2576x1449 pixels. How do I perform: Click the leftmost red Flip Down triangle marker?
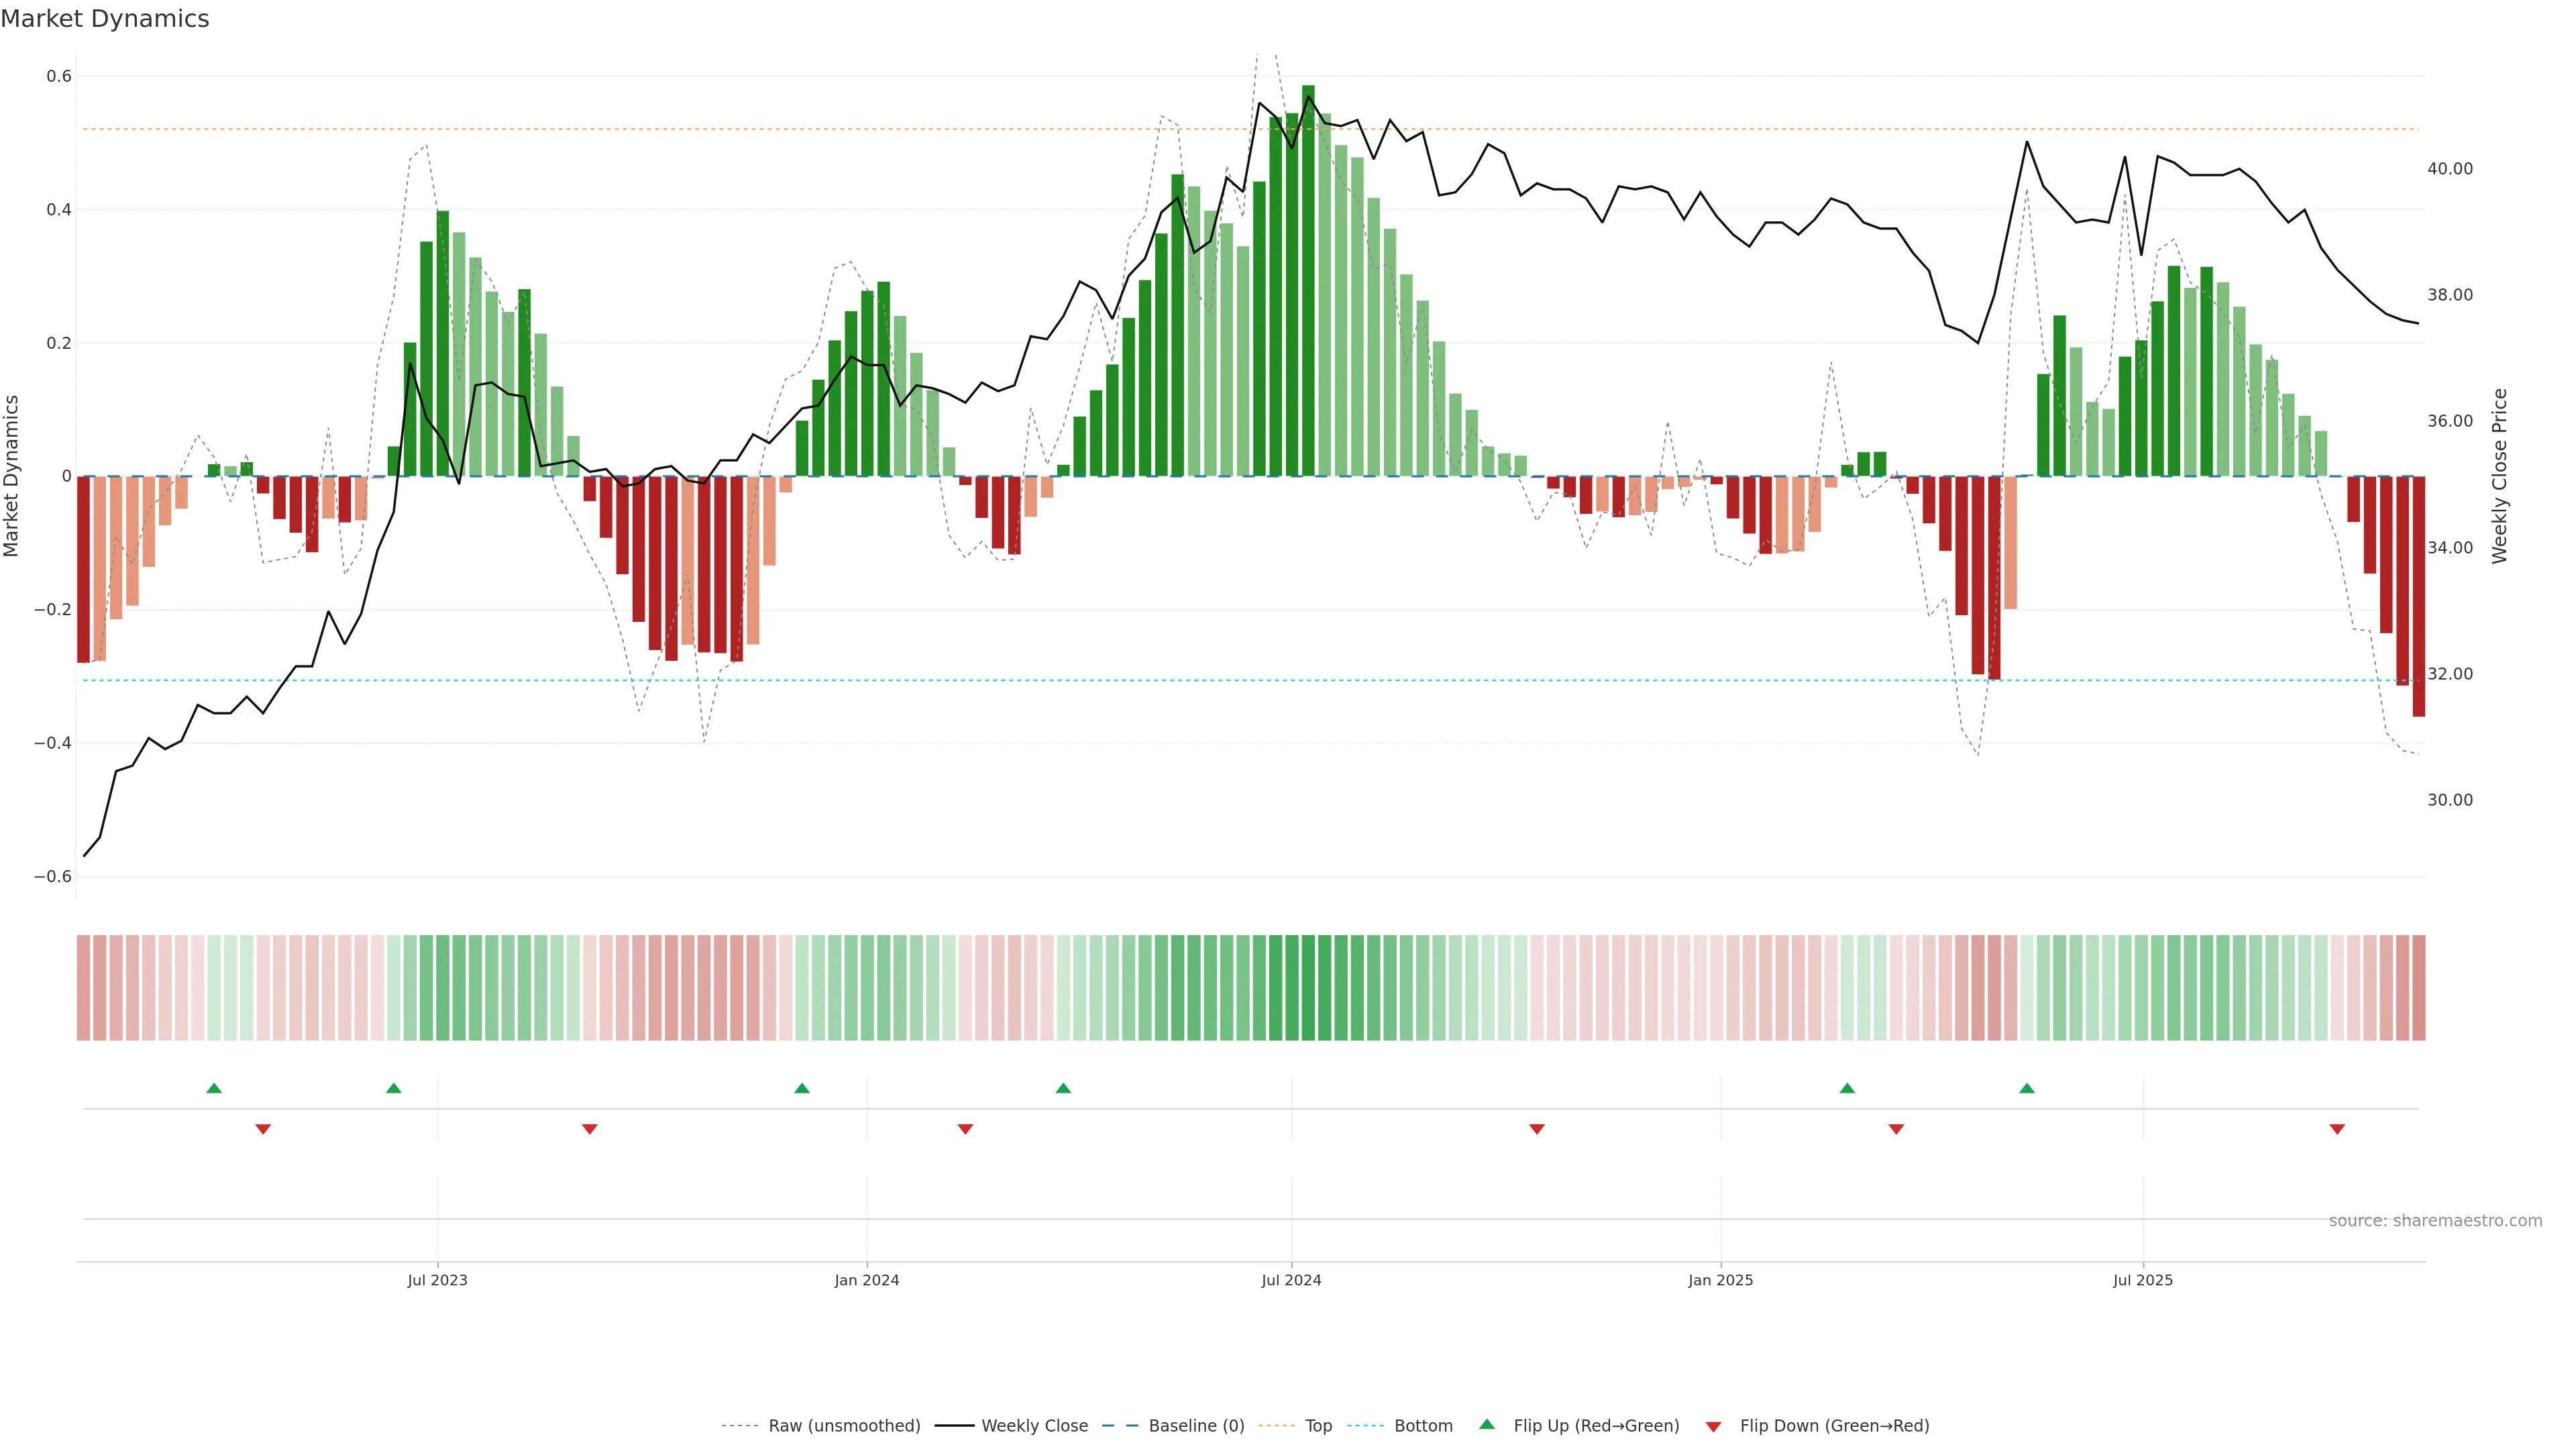[x=263, y=1129]
